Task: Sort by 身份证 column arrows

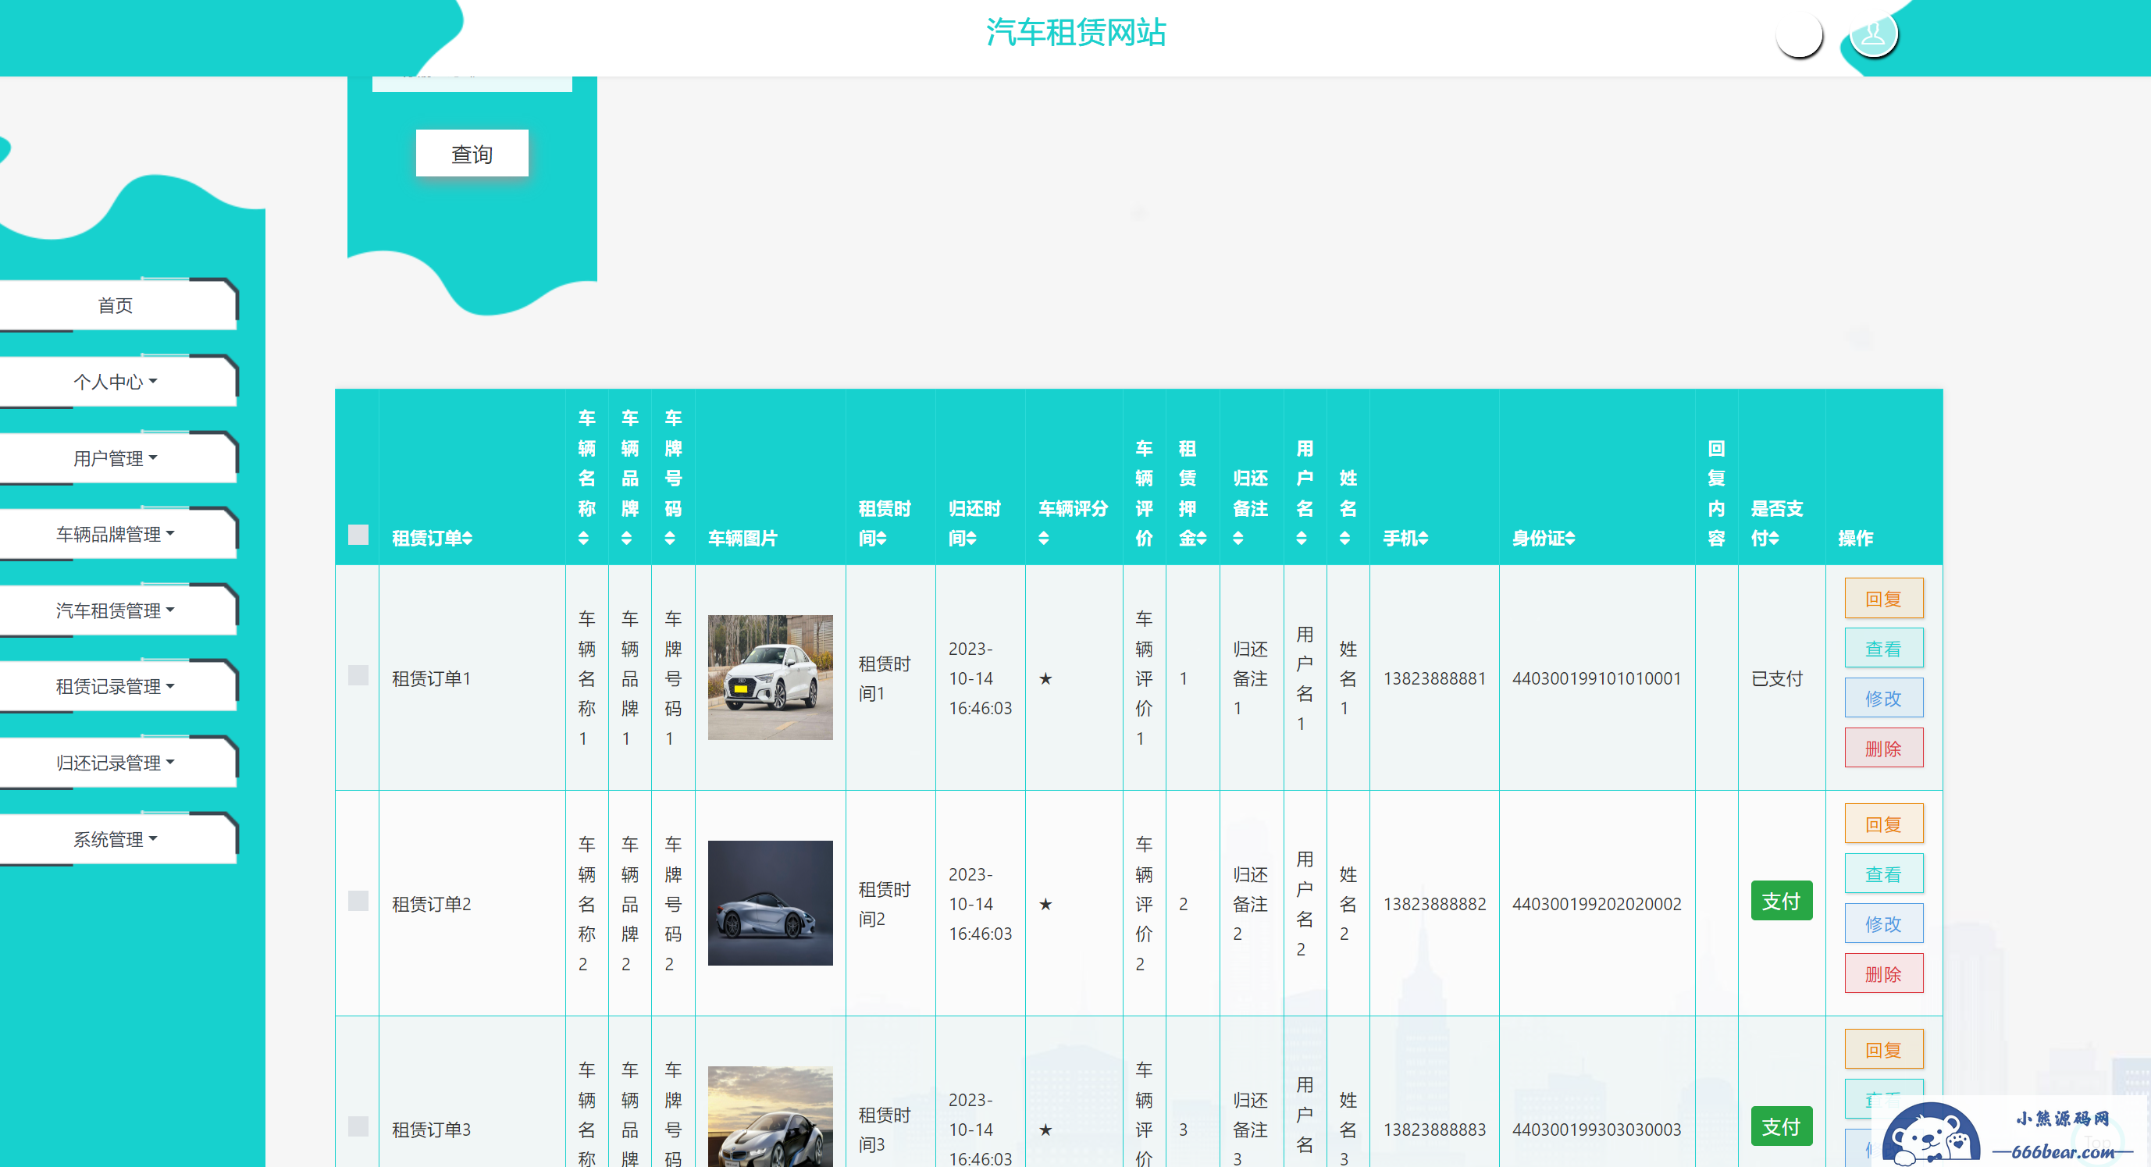Action: (1571, 539)
